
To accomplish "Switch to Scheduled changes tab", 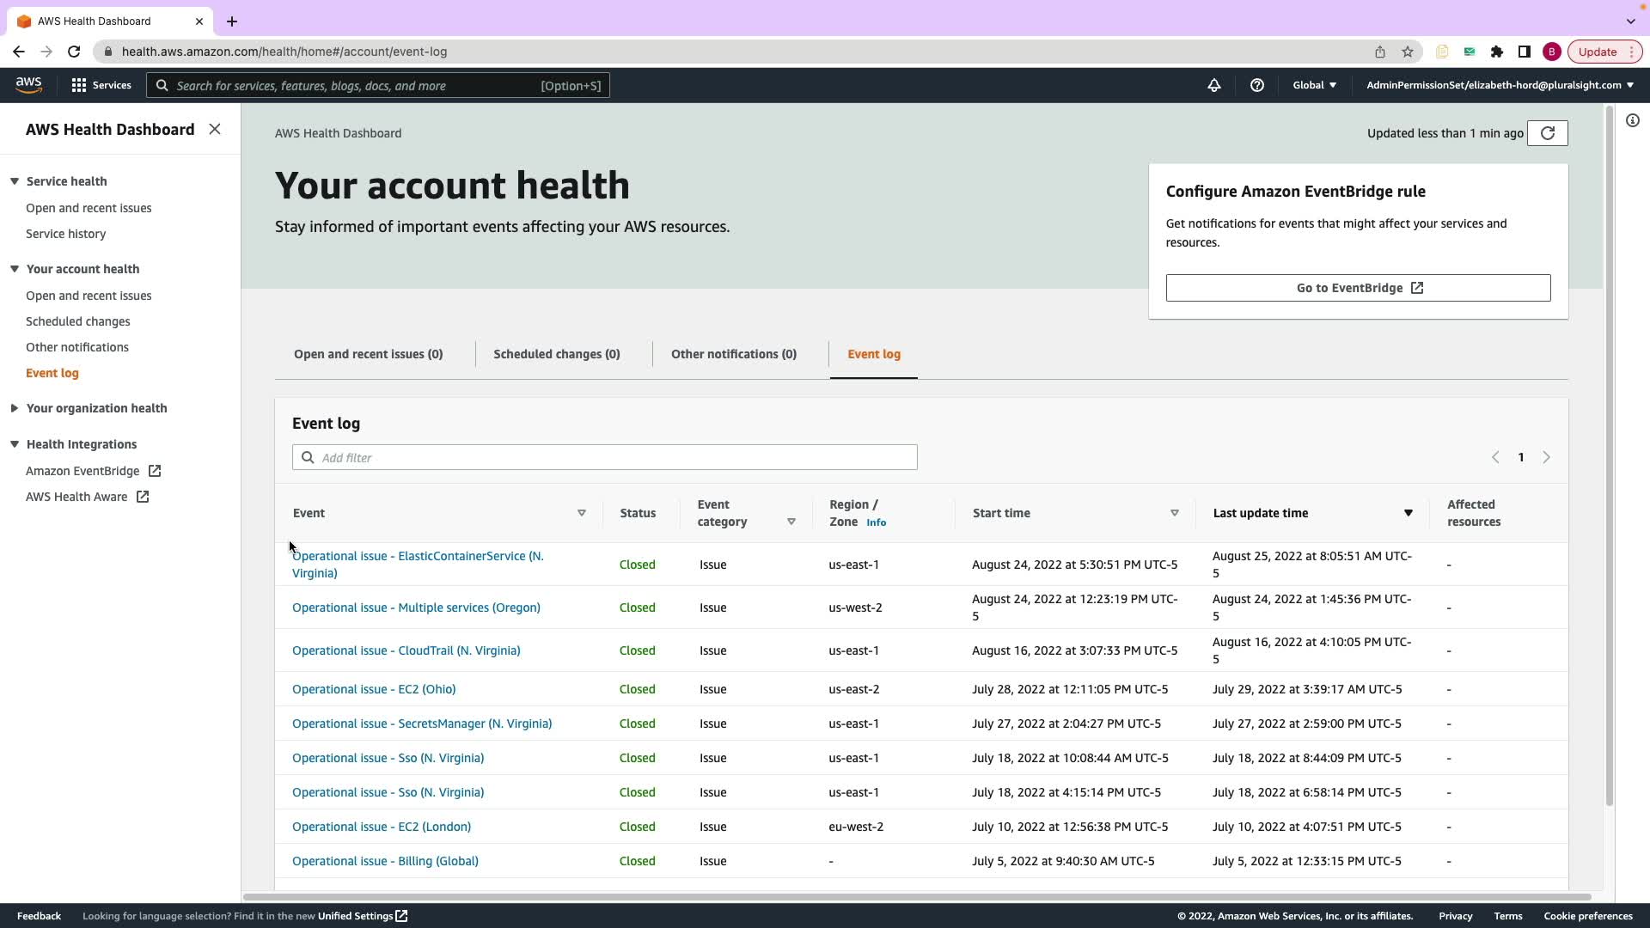I will click(556, 354).
